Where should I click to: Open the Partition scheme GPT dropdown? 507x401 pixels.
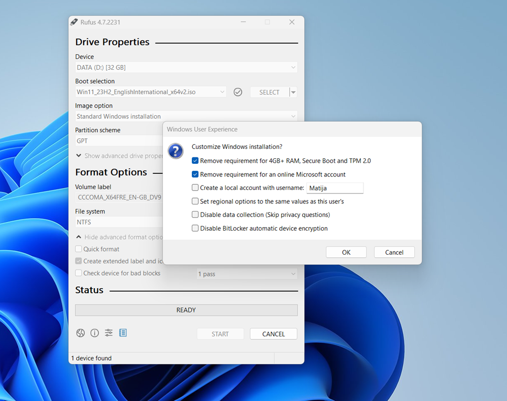tap(119, 141)
